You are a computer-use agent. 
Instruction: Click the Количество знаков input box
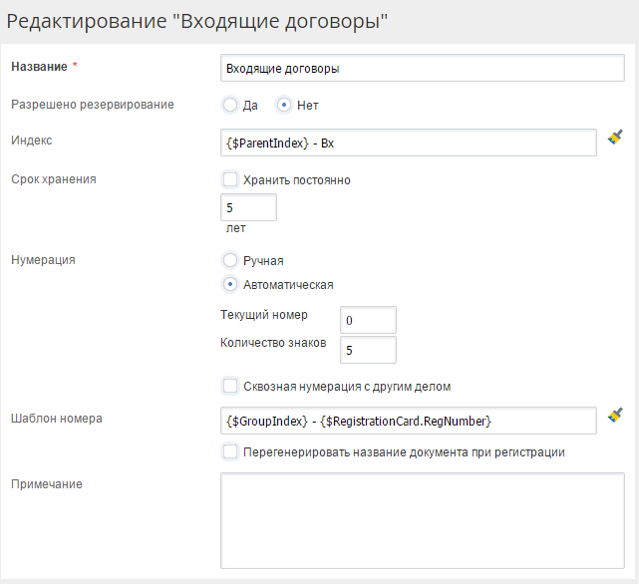coord(368,350)
